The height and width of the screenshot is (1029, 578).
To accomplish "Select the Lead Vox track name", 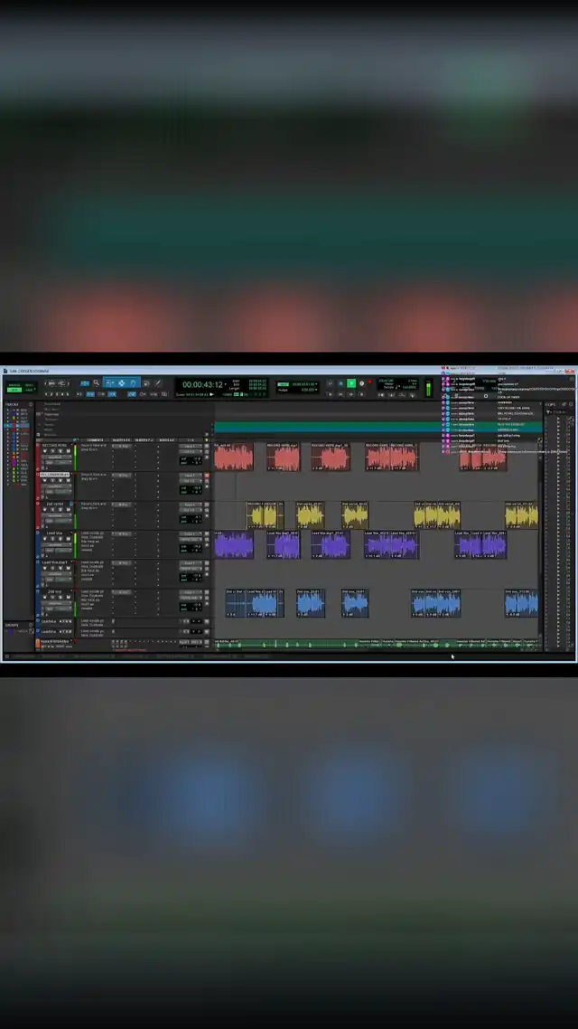I will click(x=54, y=533).
